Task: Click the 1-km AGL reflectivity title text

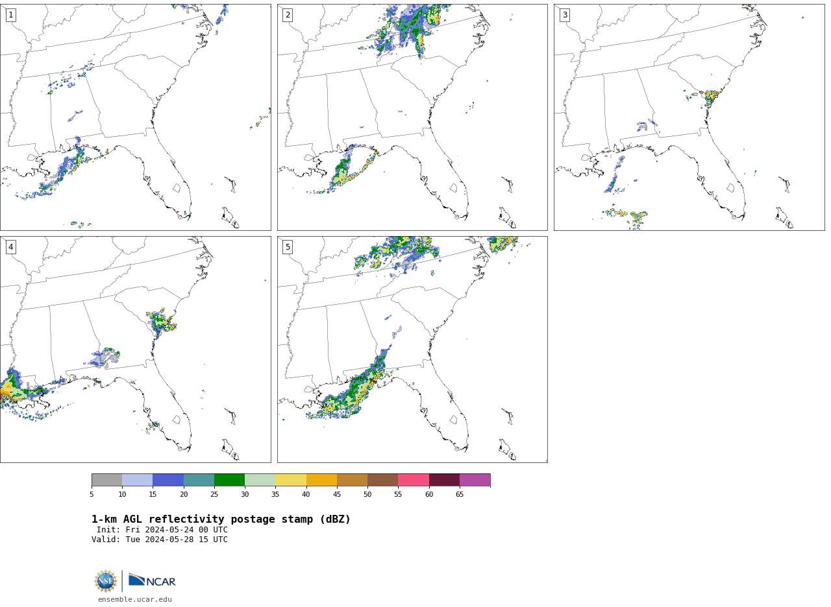Action: point(221,519)
